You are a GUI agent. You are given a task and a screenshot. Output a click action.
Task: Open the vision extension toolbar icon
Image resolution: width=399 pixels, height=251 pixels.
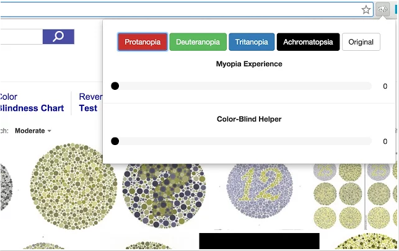coord(383,10)
